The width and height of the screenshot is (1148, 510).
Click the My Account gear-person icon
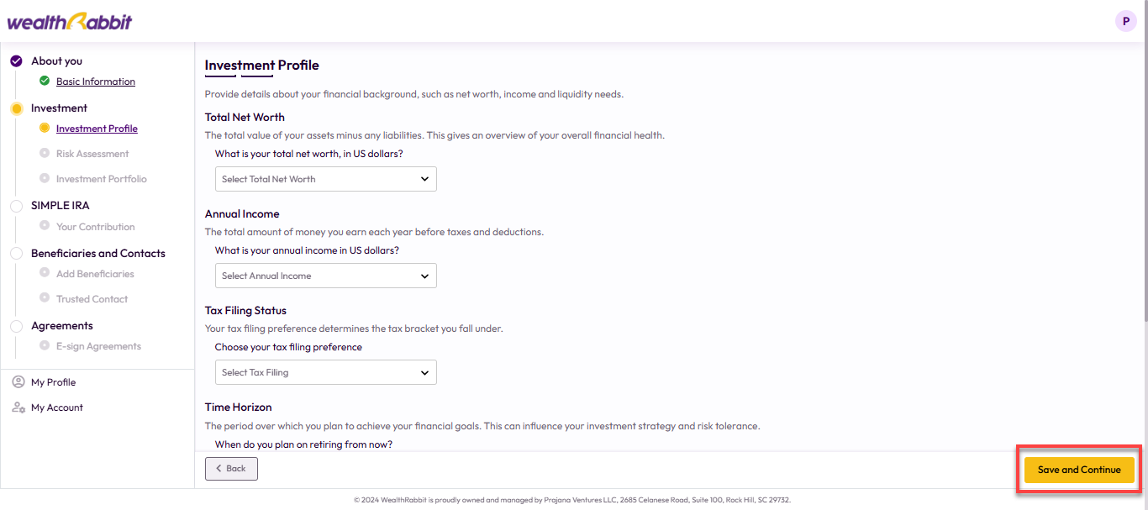tap(18, 407)
